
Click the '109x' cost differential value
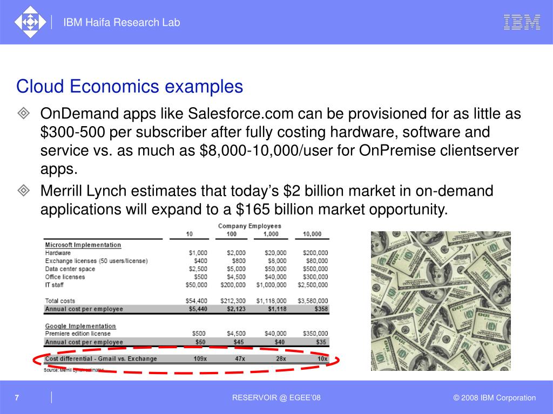[200, 358]
